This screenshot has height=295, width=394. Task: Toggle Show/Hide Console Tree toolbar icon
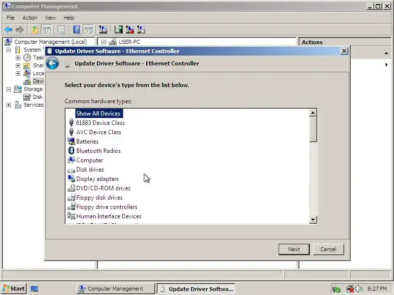click(x=46, y=30)
